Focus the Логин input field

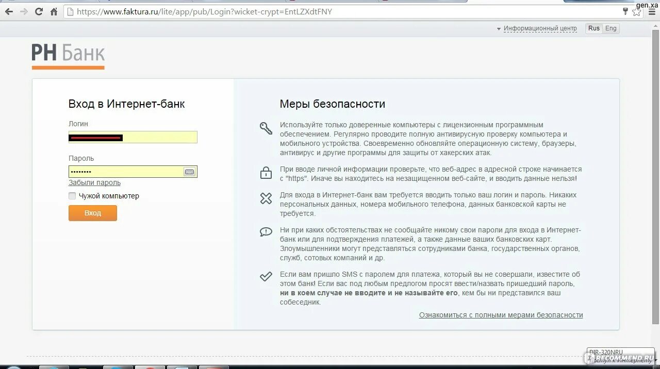click(x=133, y=137)
